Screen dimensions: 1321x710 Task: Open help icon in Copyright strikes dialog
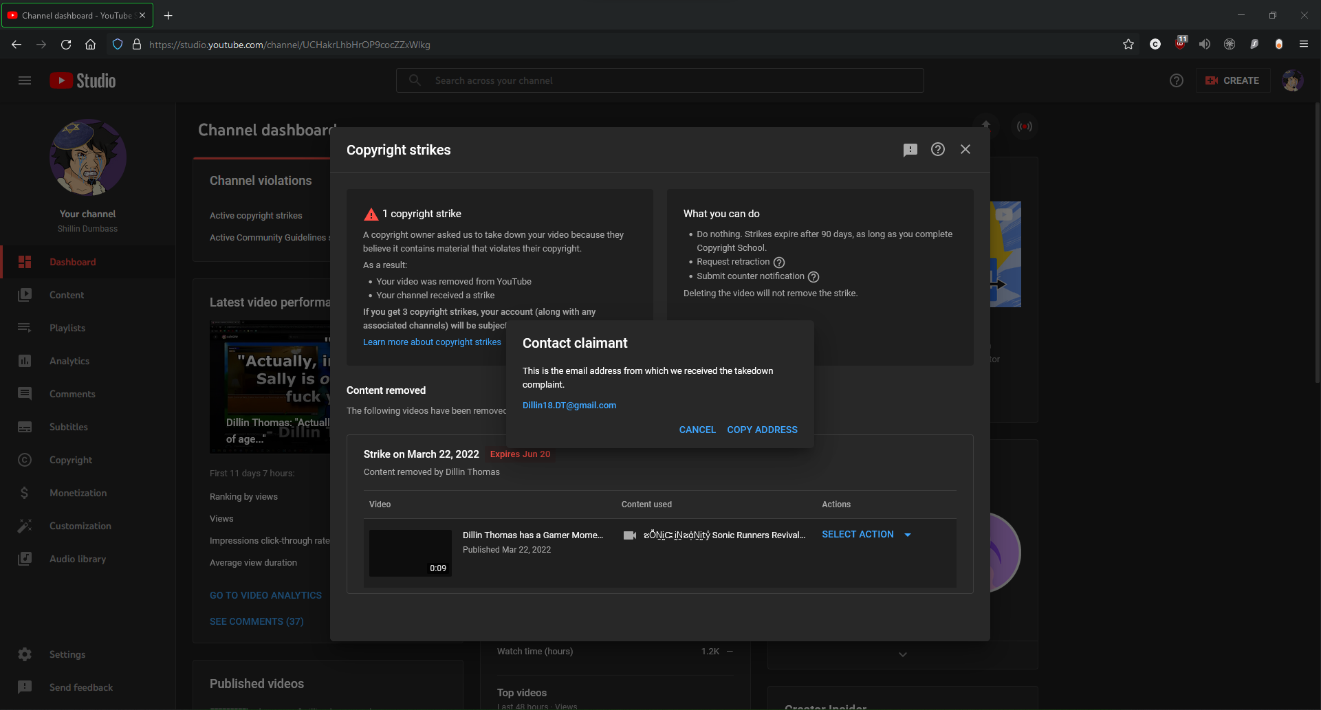point(938,149)
